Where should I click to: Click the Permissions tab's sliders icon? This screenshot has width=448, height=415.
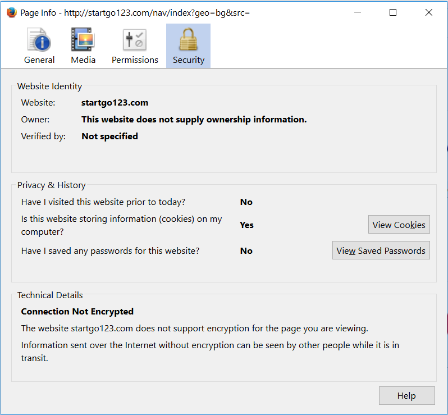tap(135, 40)
